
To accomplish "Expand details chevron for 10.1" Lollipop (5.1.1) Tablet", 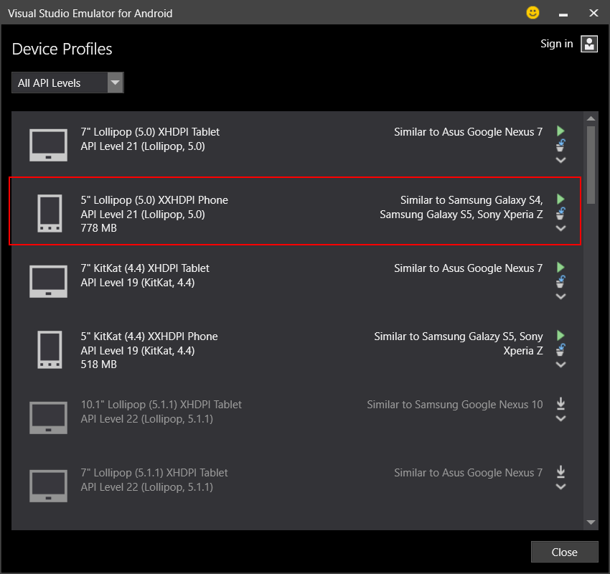I will [561, 418].
